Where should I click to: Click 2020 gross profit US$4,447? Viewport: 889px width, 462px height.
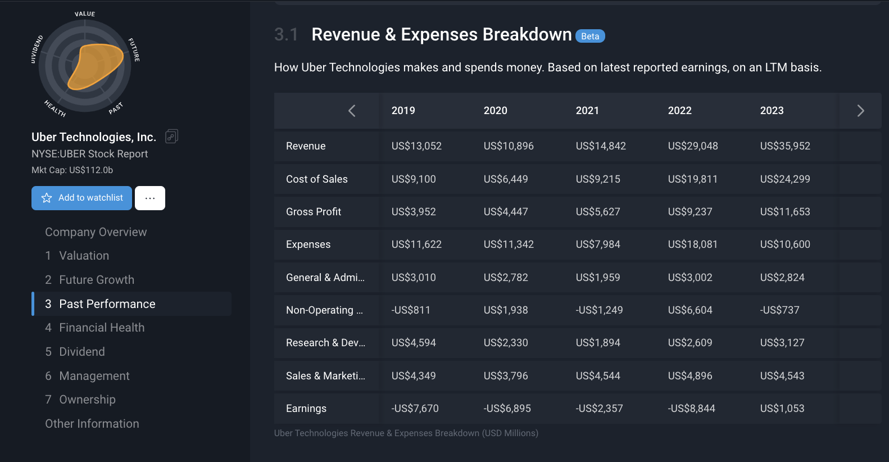[506, 212]
